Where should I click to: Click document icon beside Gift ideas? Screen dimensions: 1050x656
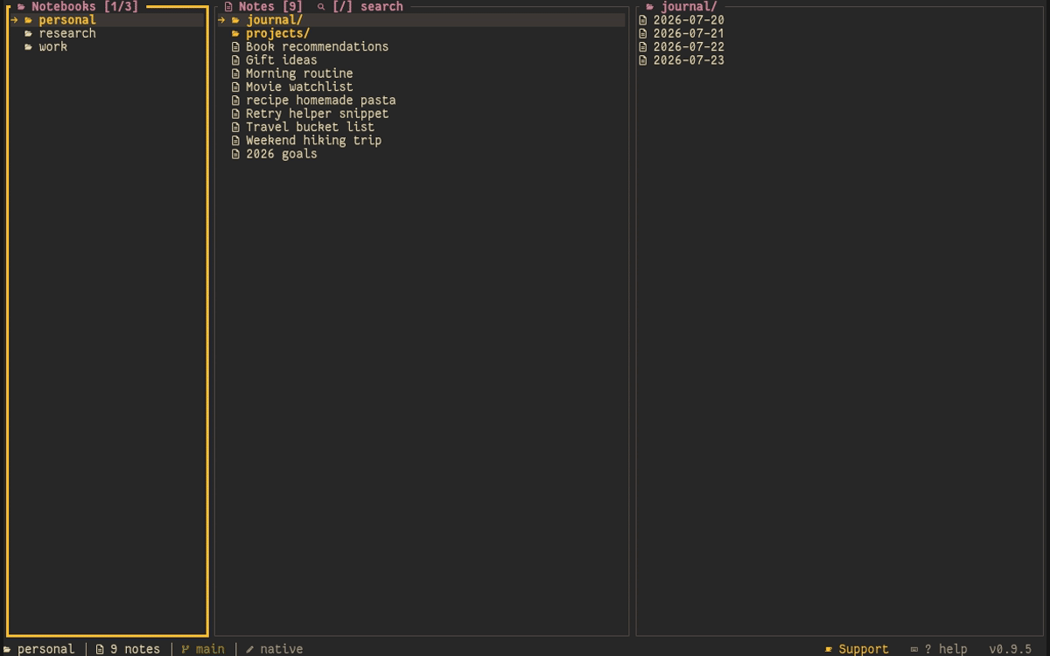[x=235, y=60]
